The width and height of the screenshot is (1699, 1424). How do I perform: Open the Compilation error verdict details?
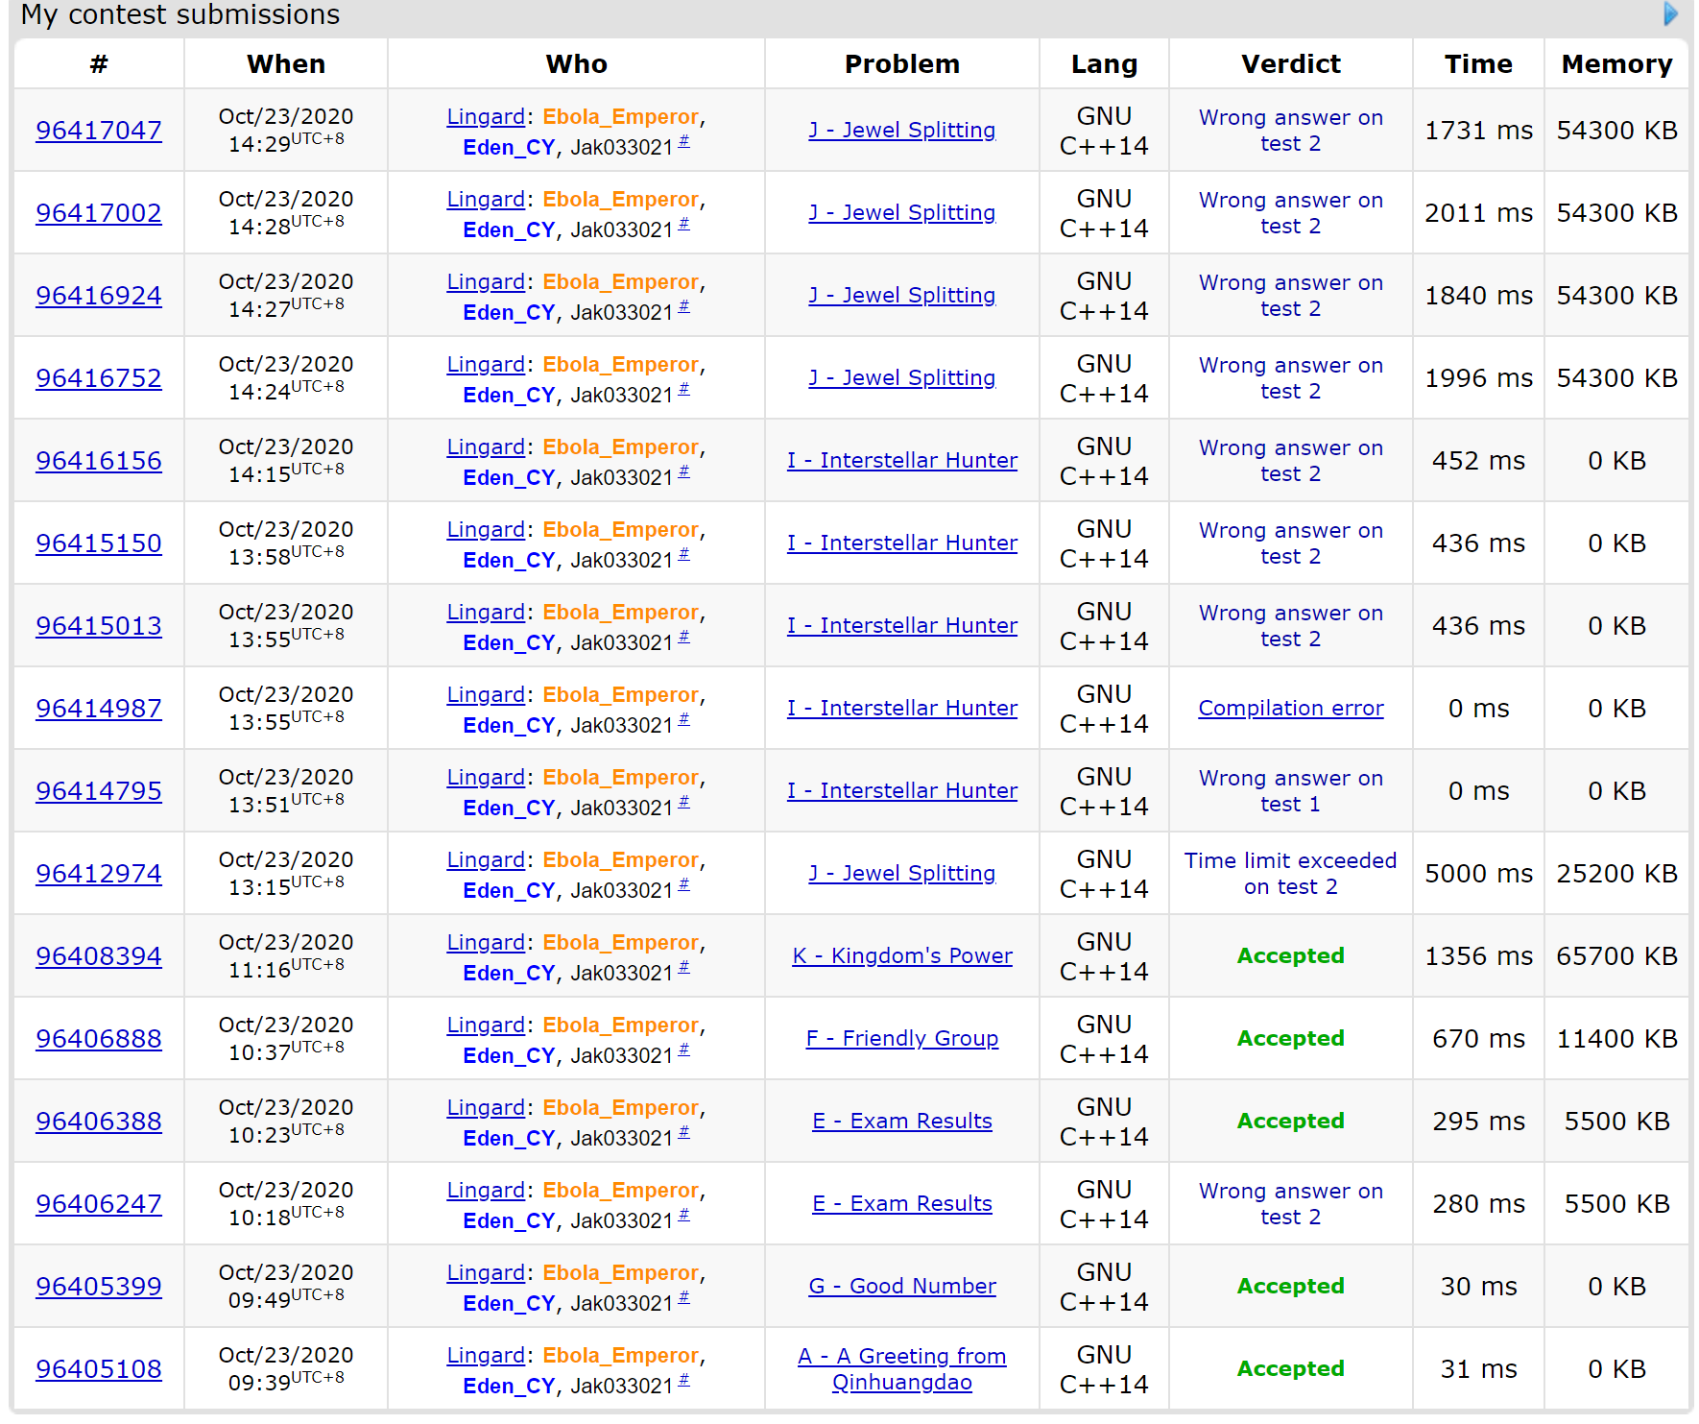[1290, 709]
